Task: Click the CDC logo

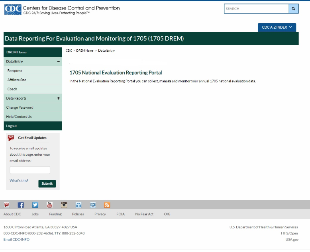Action: coord(13,10)
